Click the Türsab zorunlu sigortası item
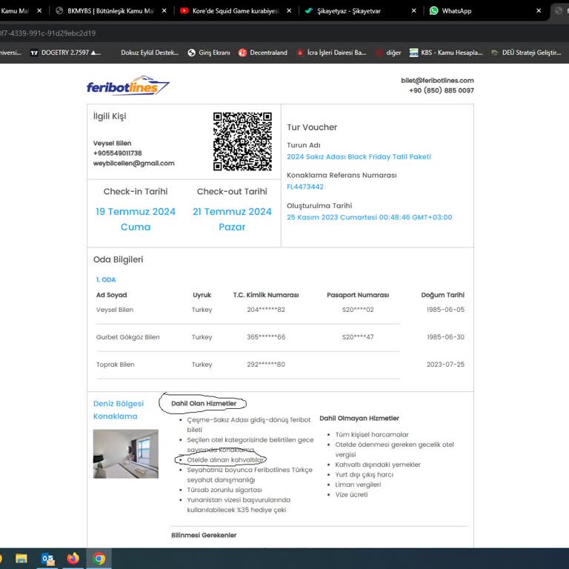 click(x=224, y=490)
